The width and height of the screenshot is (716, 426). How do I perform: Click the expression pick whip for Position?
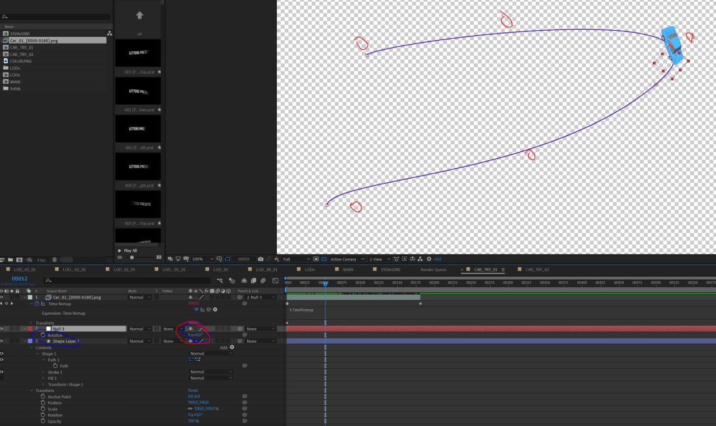coord(244,403)
